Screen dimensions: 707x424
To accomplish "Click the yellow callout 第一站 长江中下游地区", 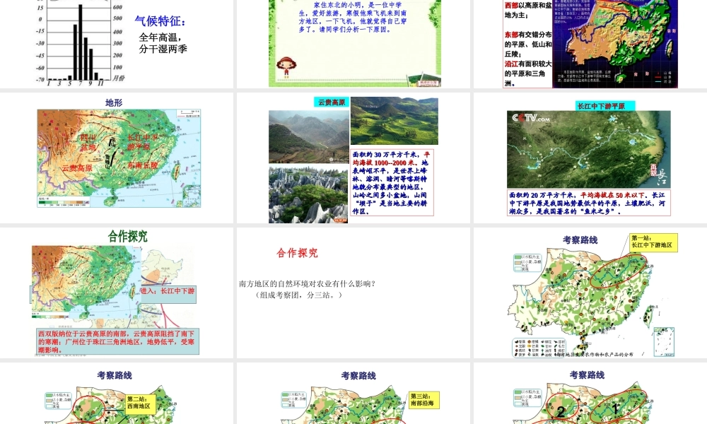I will pos(653,242).
